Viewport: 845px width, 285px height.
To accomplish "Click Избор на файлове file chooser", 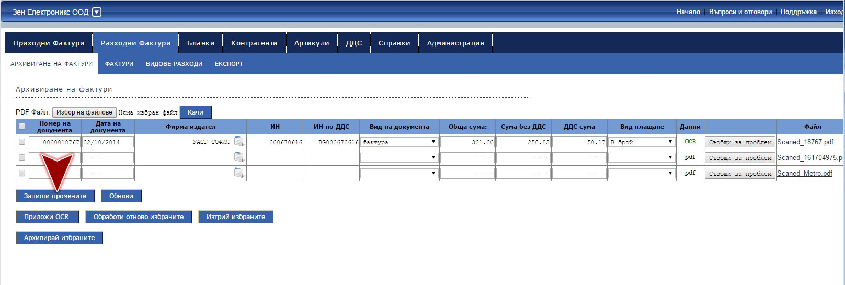I will pyautogui.click(x=84, y=112).
